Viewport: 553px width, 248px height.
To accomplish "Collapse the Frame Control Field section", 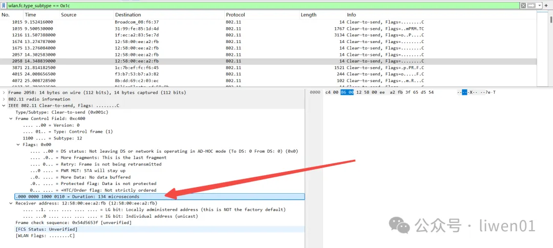I will click(x=11, y=118).
